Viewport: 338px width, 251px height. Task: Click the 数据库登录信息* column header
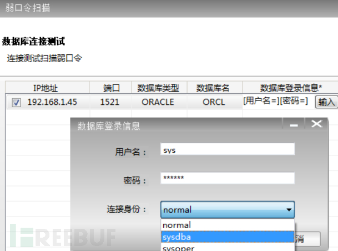[290, 88]
